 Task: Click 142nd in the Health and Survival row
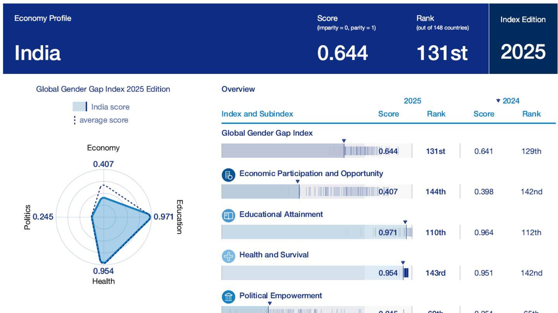click(x=532, y=273)
